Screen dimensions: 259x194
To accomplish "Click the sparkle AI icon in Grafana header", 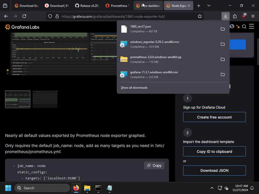I will click(238, 27).
